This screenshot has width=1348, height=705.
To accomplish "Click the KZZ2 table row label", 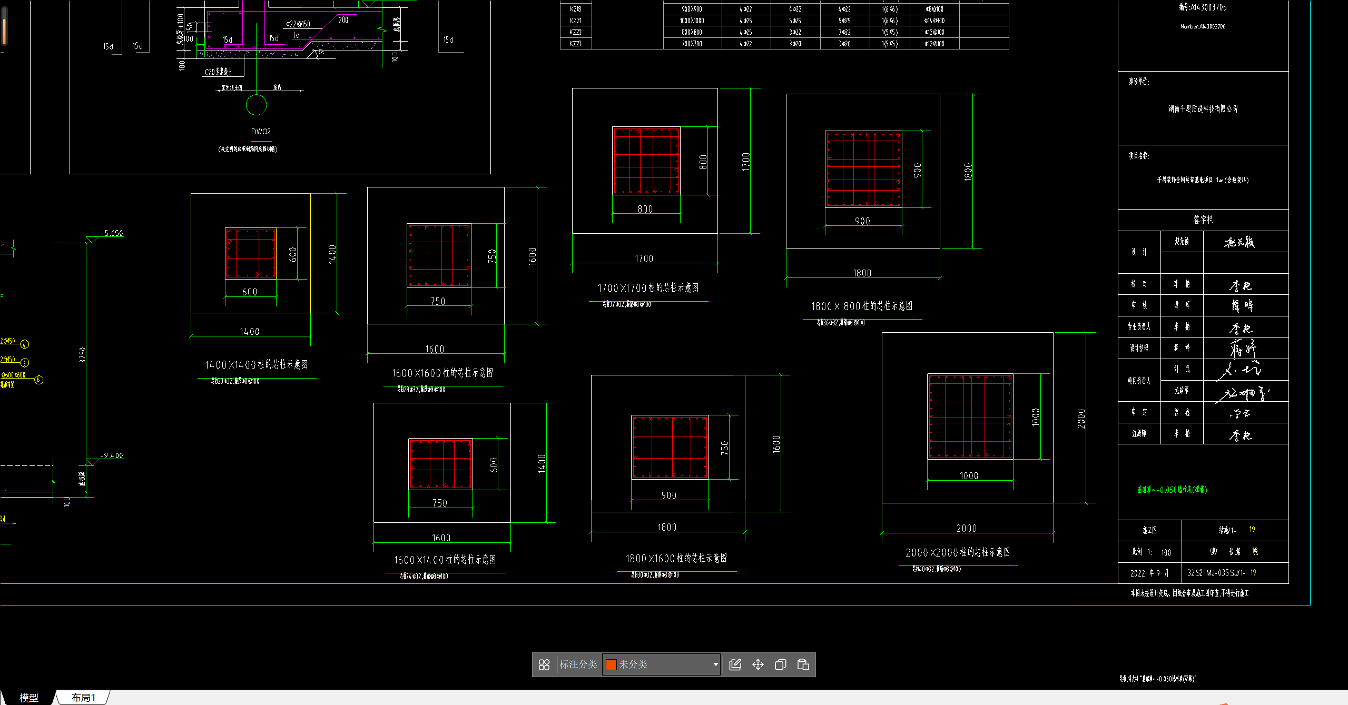I will [x=575, y=32].
